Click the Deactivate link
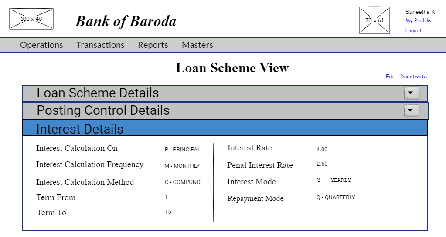Screen dimensions: 446x237 (x=413, y=77)
